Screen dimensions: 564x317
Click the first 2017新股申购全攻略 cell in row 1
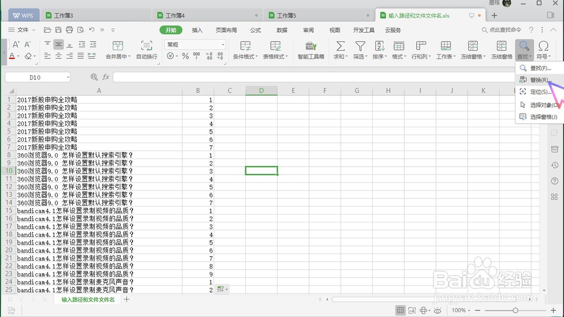(99, 100)
